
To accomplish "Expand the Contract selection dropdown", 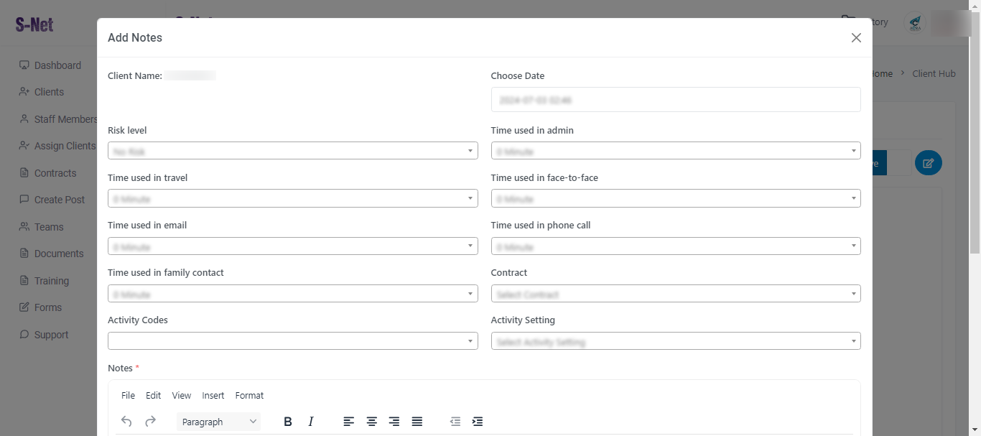I will [675, 294].
